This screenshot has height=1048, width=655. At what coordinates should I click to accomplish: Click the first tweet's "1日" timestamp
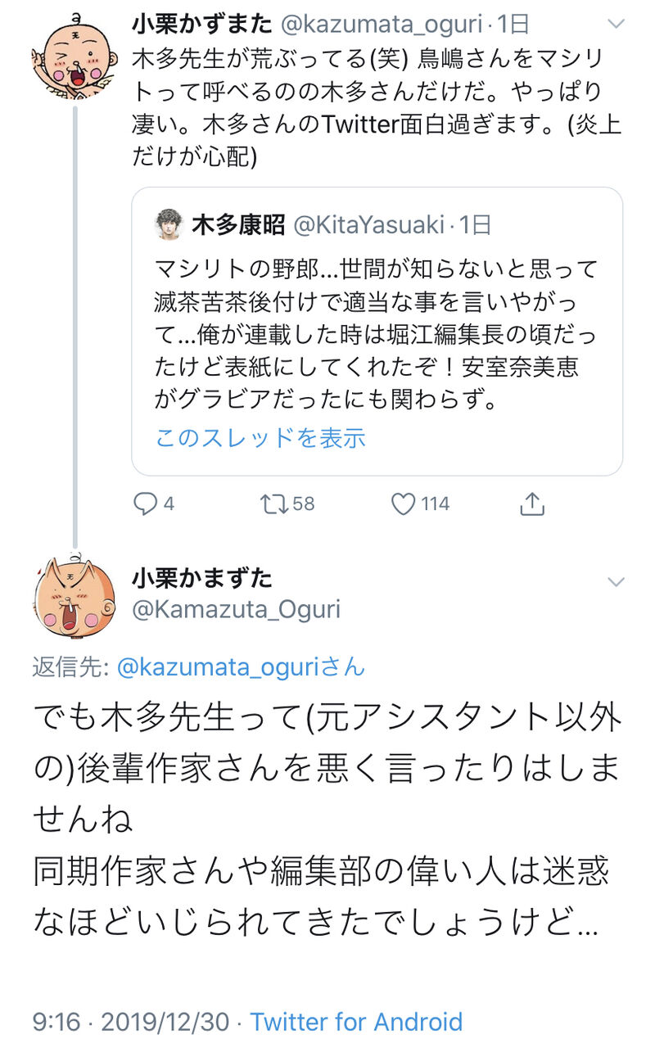pyautogui.click(x=513, y=25)
